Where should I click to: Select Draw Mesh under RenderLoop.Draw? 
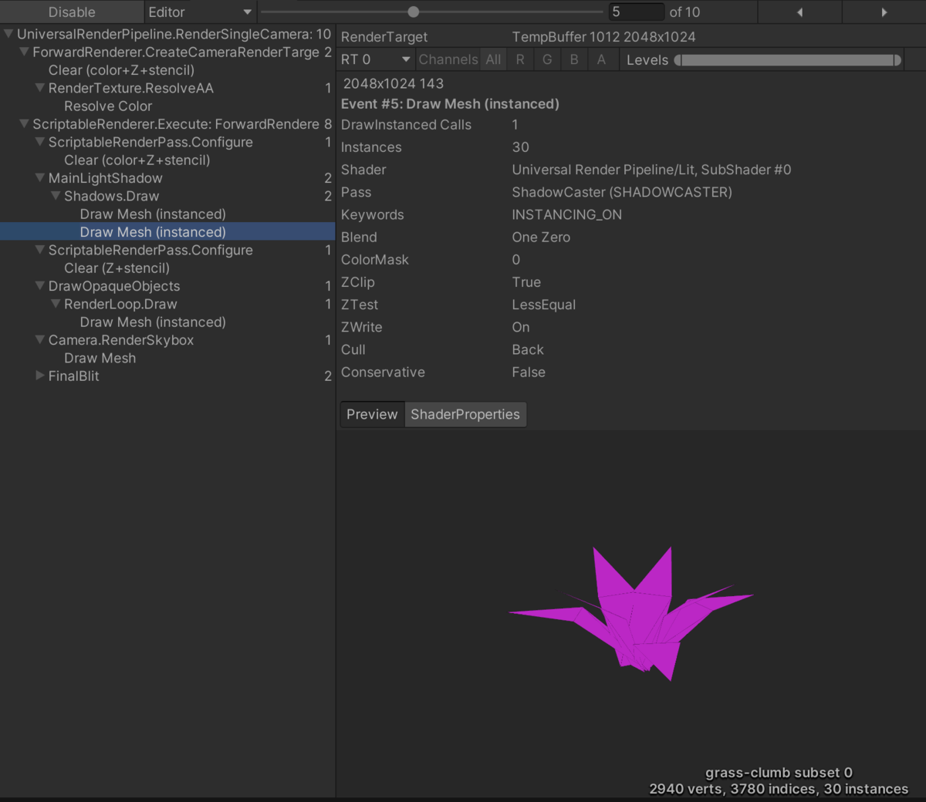pyautogui.click(x=153, y=322)
